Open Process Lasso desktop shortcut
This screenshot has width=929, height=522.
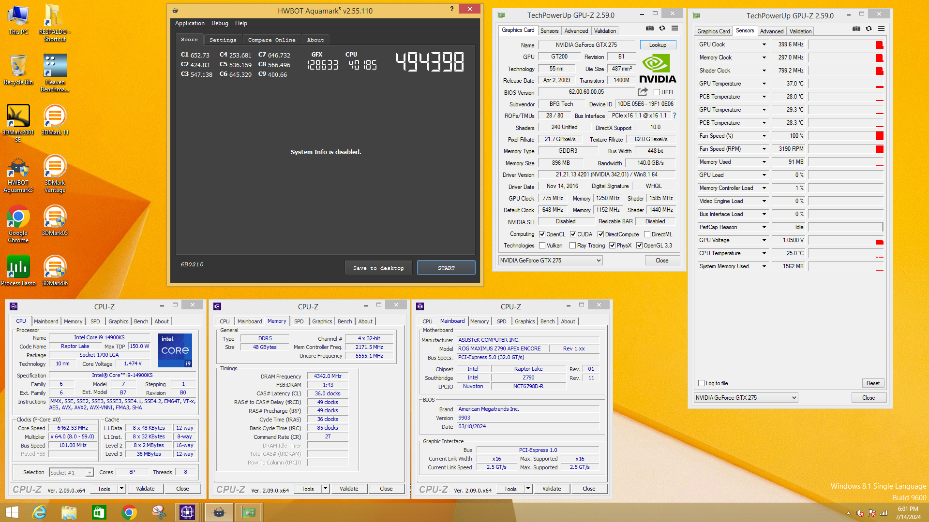coord(18,271)
